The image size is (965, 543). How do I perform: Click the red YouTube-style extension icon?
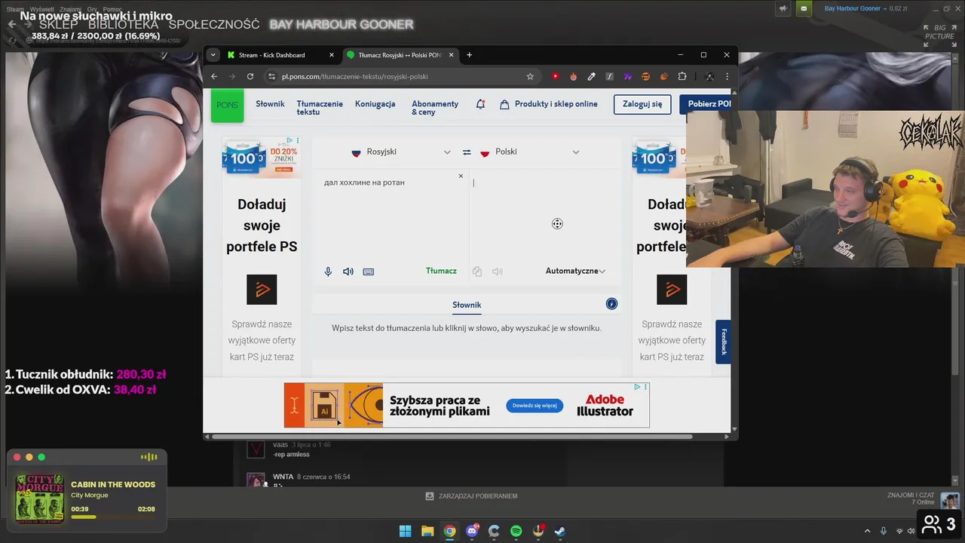point(556,76)
